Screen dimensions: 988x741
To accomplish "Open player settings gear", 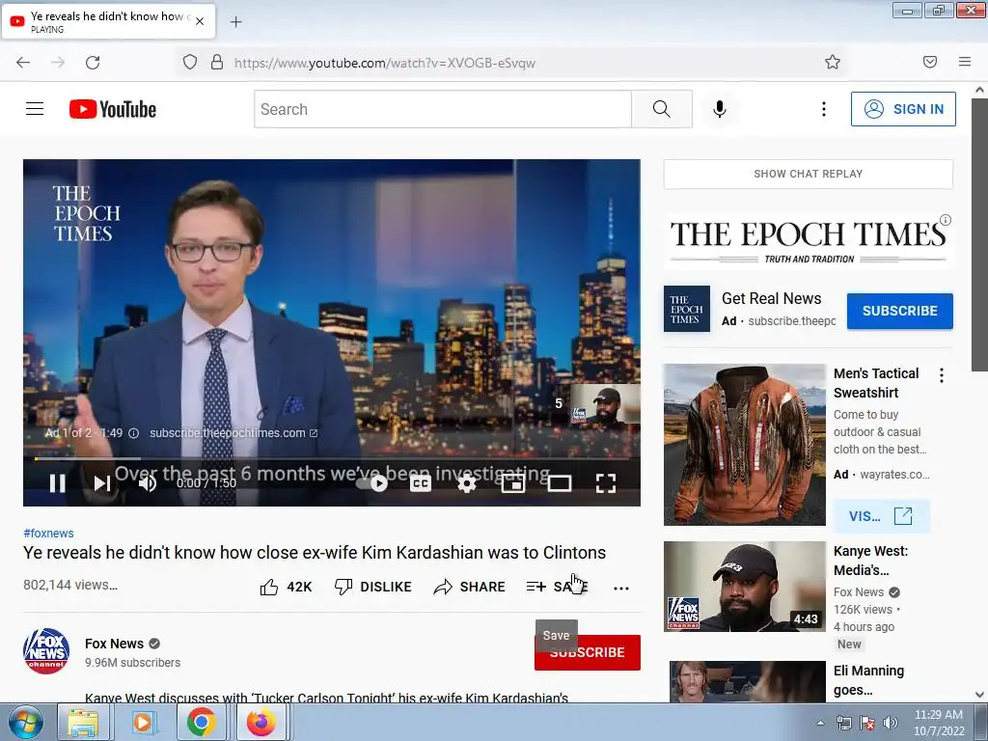I will (466, 483).
